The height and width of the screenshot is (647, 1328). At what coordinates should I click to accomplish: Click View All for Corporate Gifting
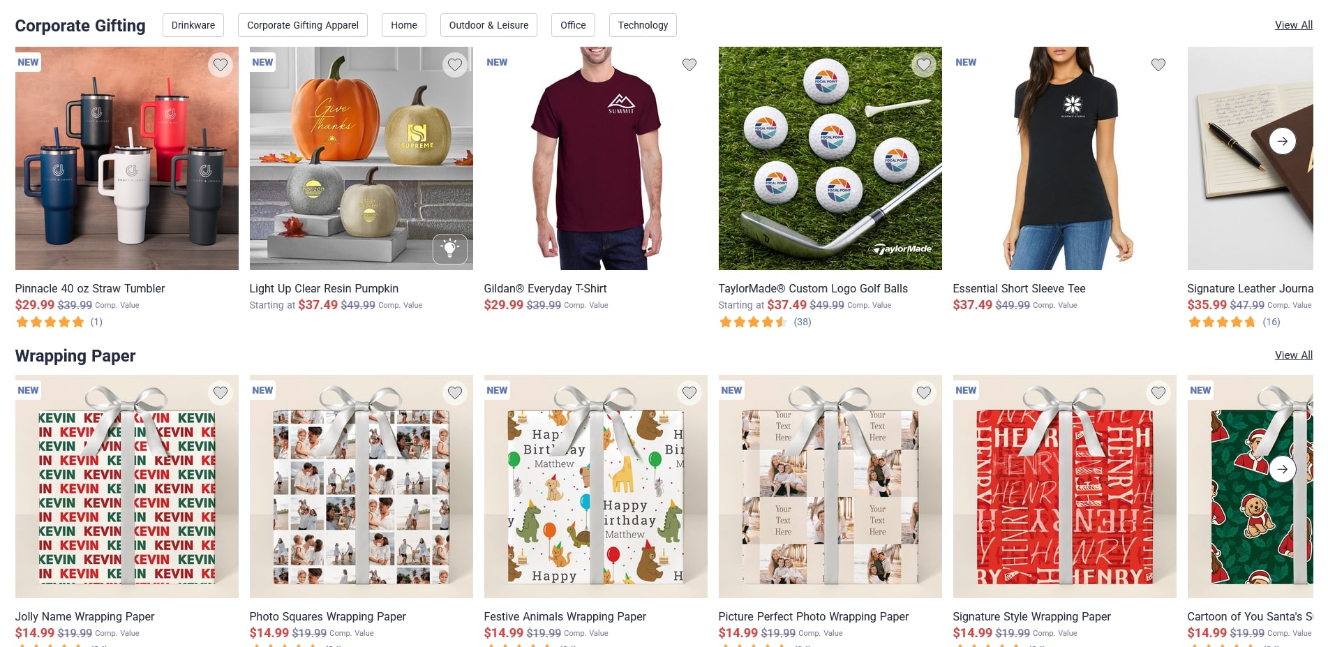pos(1293,25)
